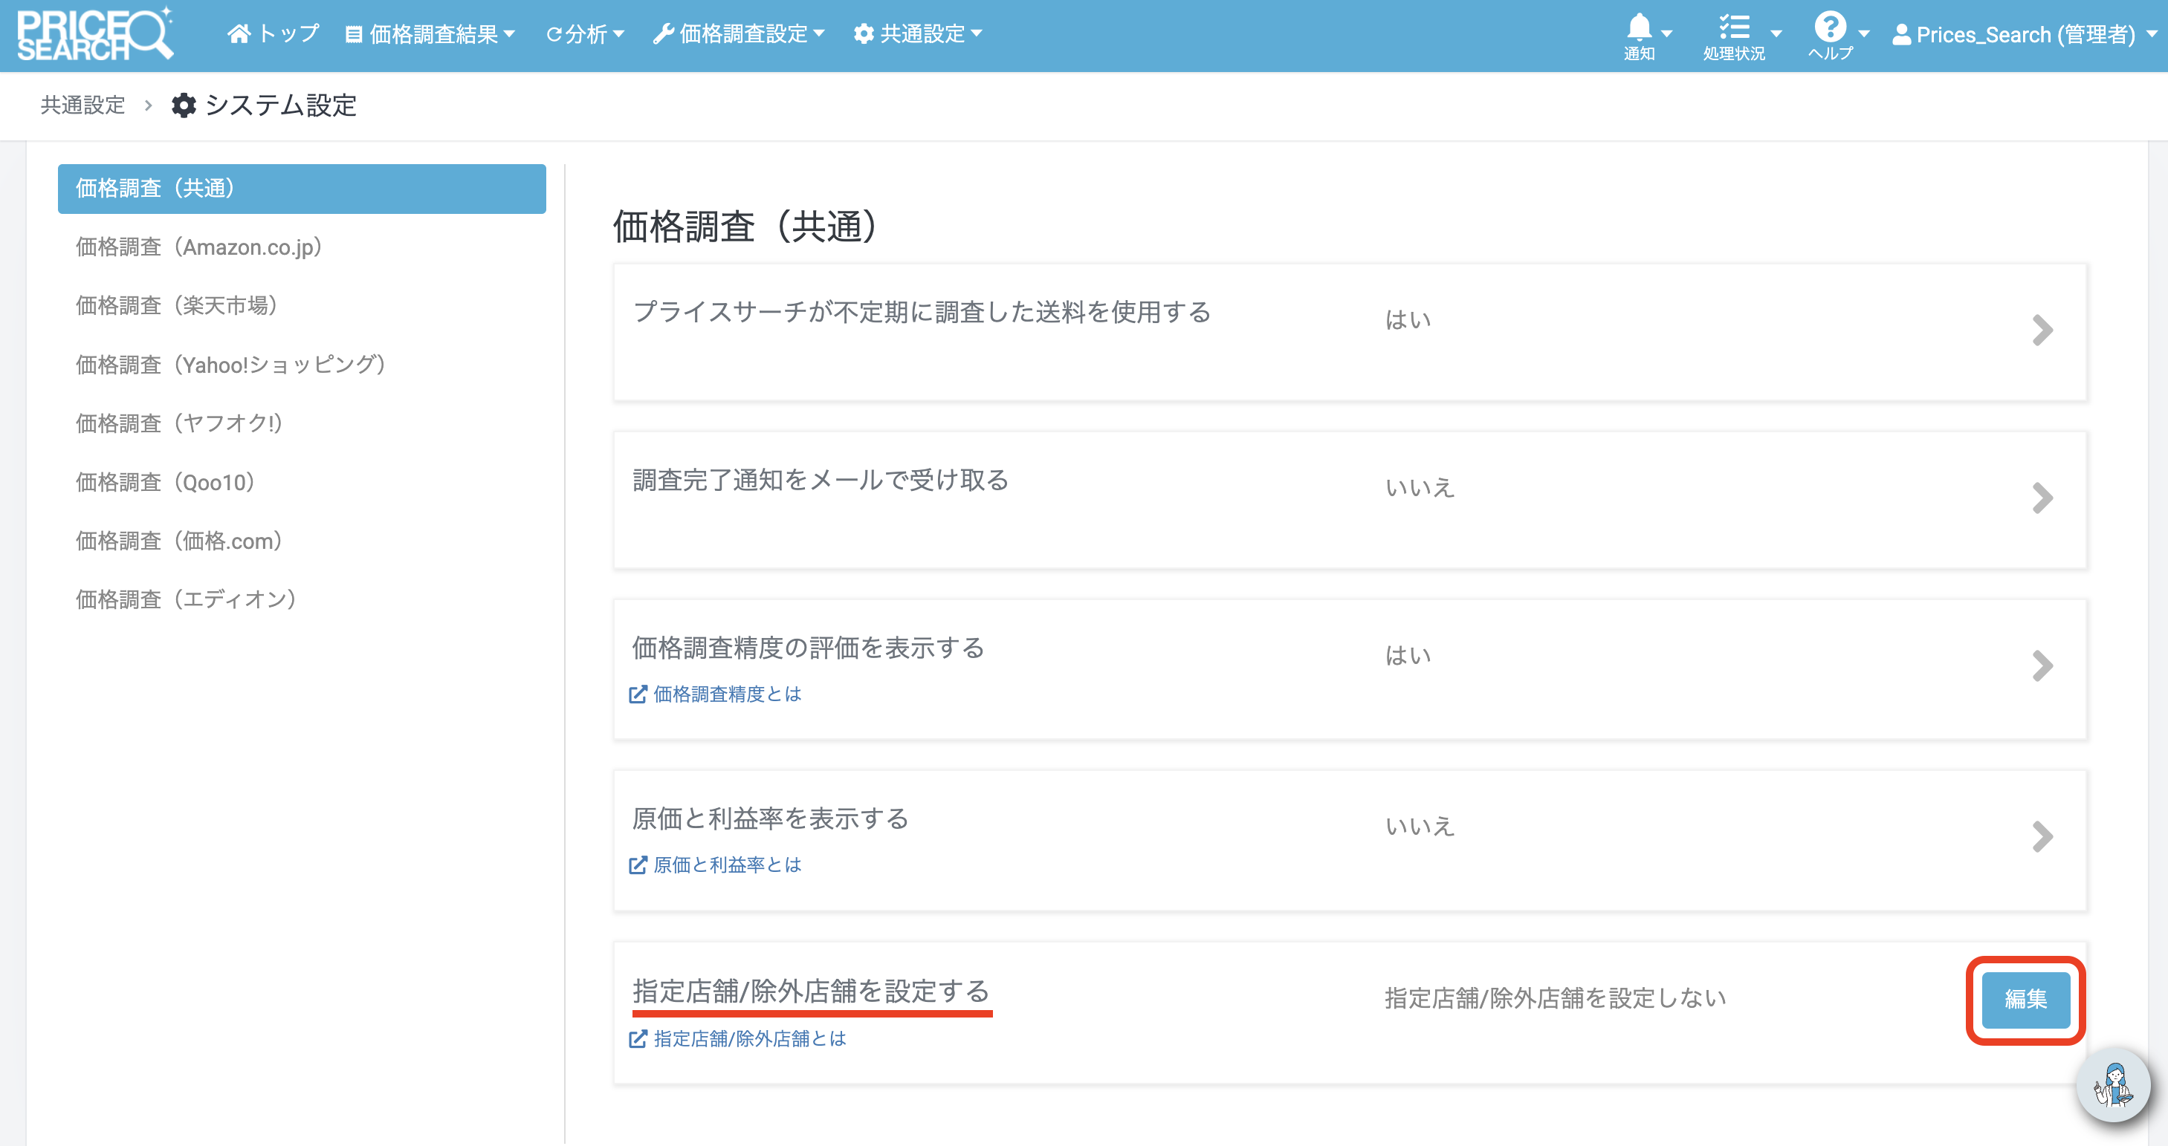Screen dimensions: 2168x1146
Task: Click external link icon beside 価格調査精度とは
Action: pos(638,694)
